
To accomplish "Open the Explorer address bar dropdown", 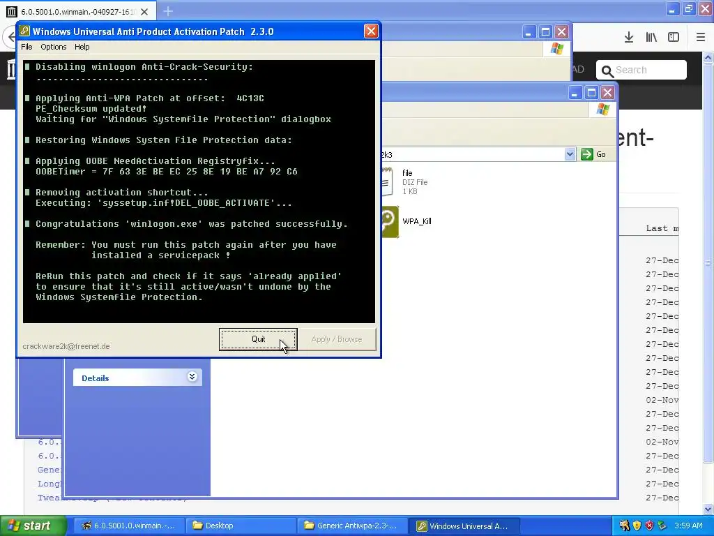I will click(x=570, y=154).
